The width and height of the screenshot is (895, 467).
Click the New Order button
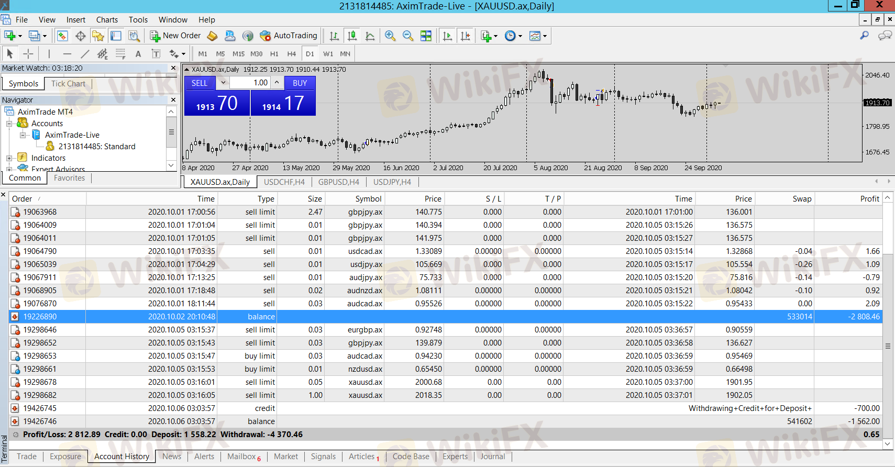pyautogui.click(x=175, y=36)
